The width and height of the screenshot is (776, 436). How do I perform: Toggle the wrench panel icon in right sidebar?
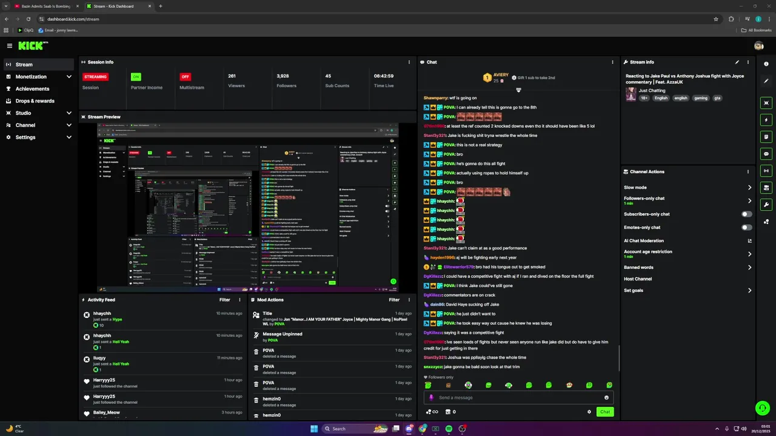[x=766, y=205]
